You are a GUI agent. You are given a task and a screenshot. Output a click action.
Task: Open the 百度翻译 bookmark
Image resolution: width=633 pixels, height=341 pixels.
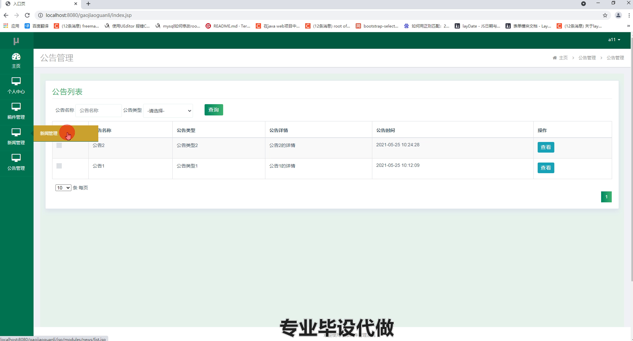coord(37,26)
